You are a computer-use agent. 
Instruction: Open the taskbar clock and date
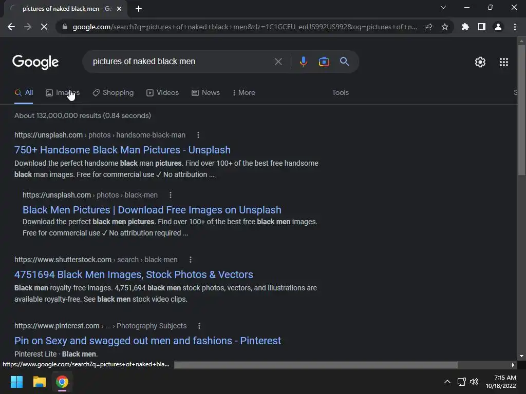501,382
